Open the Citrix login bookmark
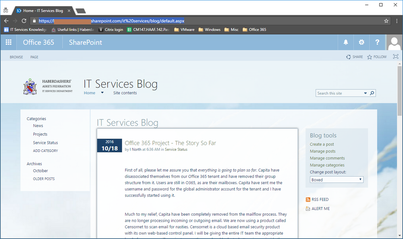Viewport: 403px width, 239px height. click(x=111, y=29)
